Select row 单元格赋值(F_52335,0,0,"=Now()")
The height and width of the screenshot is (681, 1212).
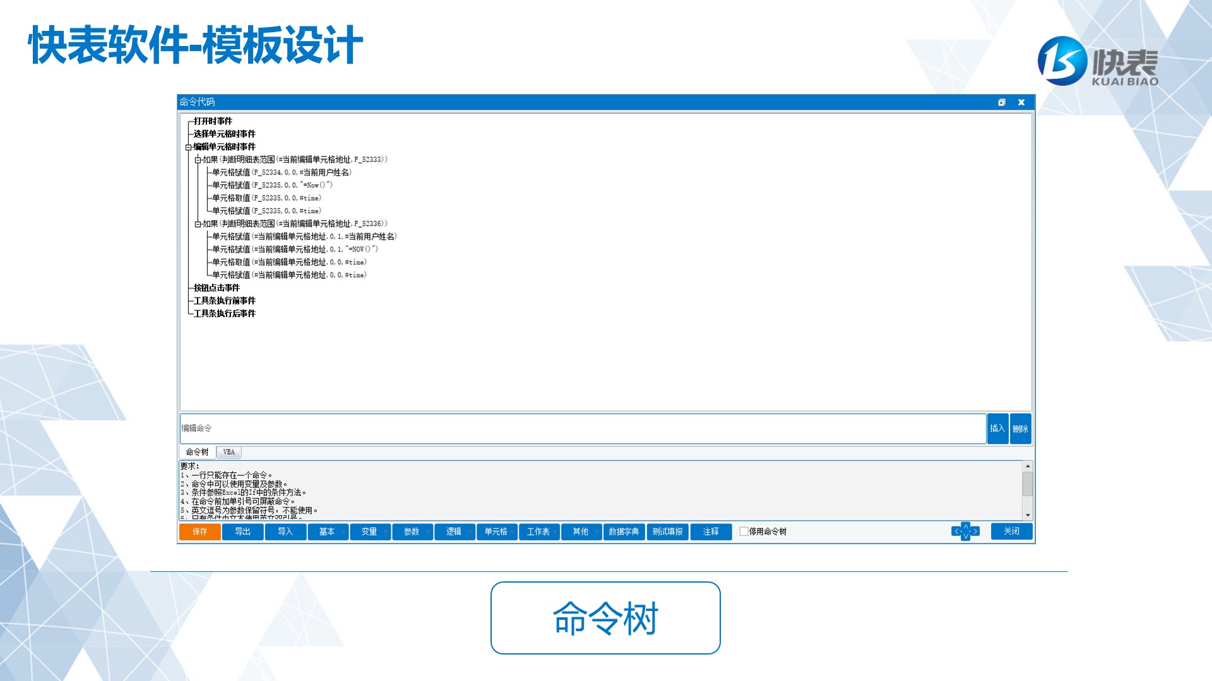click(272, 185)
